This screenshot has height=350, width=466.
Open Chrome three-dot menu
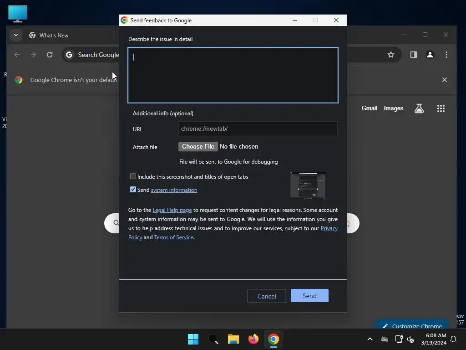pos(446,55)
